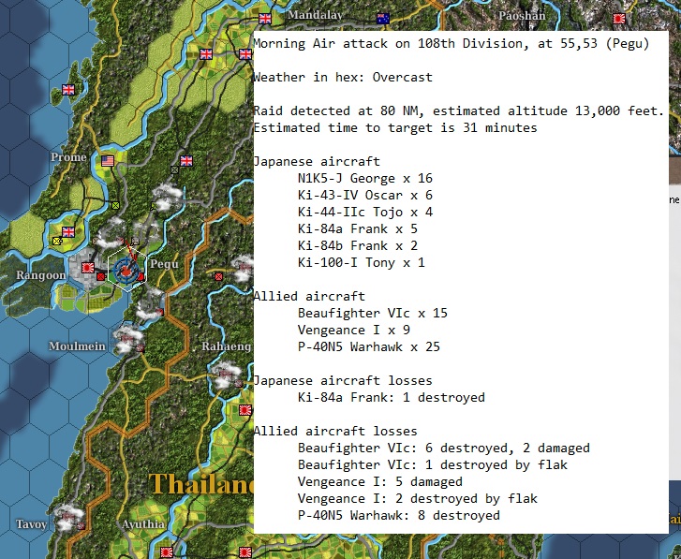Click the blue crosshair target icon on Pegu
The width and height of the screenshot is (681, 559).
click(x=126, y=271)
